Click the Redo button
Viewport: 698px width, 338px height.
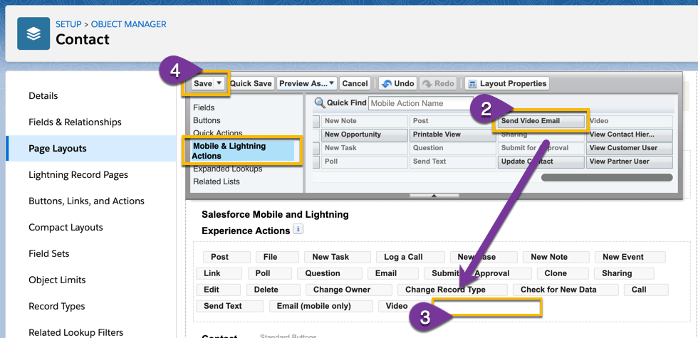[439, 84]
